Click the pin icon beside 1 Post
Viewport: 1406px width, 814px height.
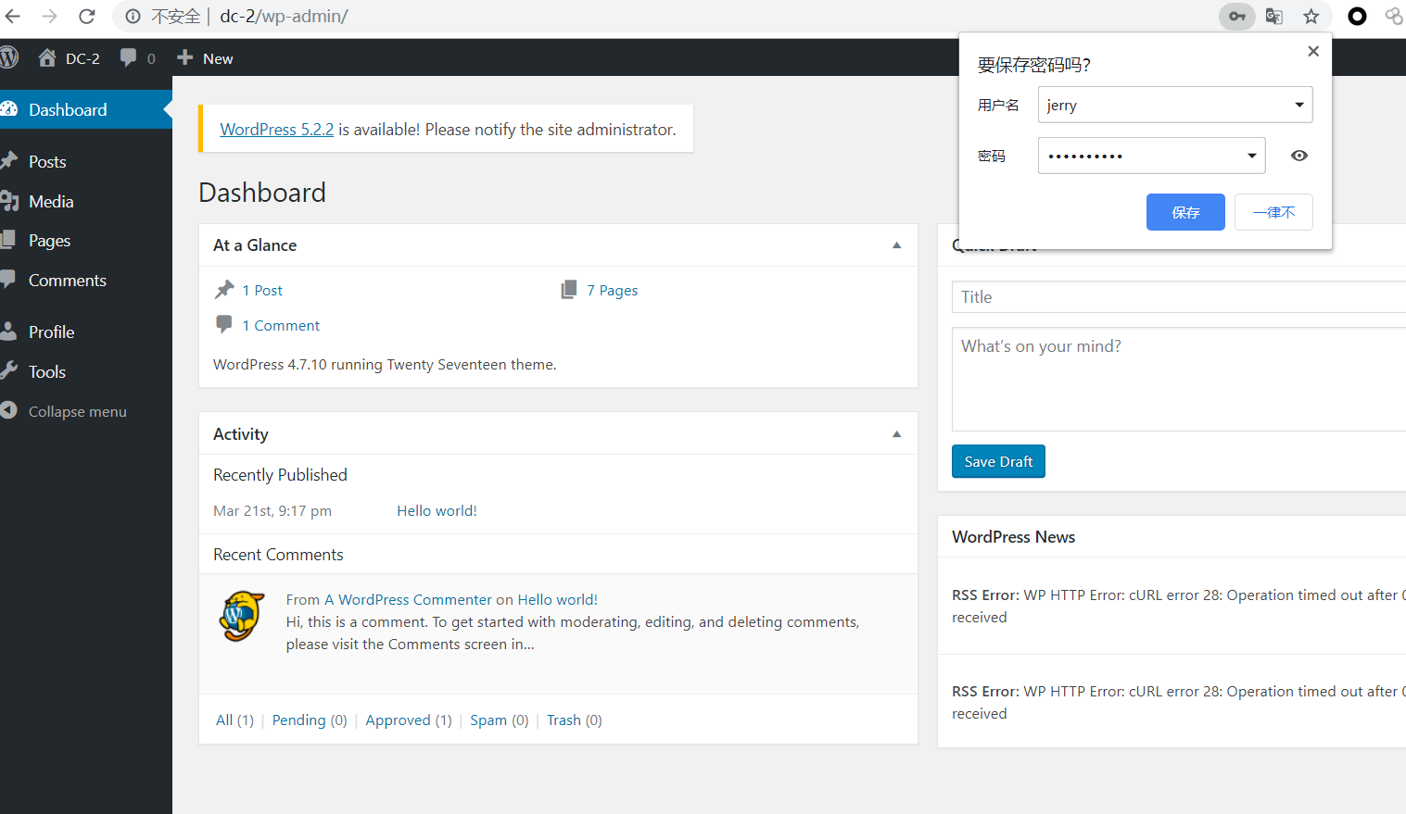(x=224, y=290)
